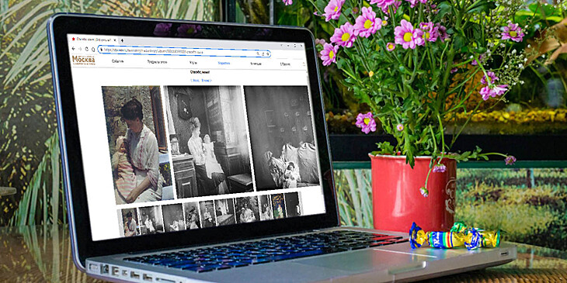Image resolution: width=567 pixels, height=283 pixels.
Task: Open the large colour mother-and-child painting
Action: point(137,145)
